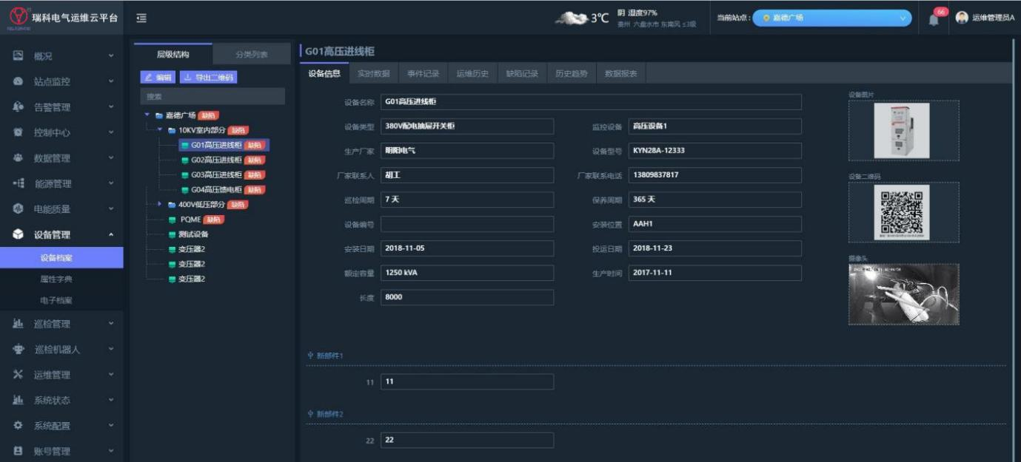Click the 站点监控 gauge icon in sidebar
The image size is (1021, 462).
pyautogui.click(x=19, y=81)
